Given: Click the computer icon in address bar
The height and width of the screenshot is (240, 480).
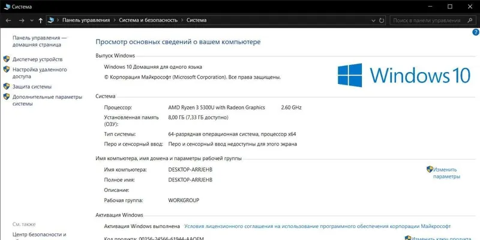Looking at the screenshot, I should 51,20.
